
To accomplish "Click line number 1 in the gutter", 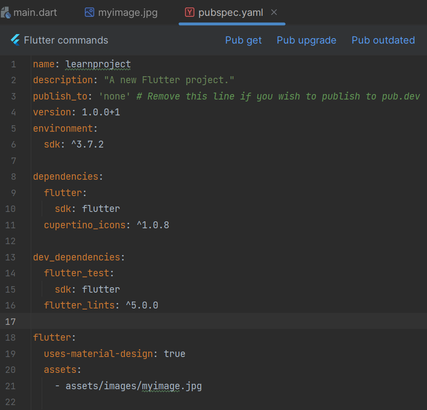I will [13, 64].
